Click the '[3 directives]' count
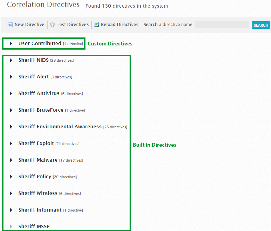The image size is (271, 231). [61, 77]
